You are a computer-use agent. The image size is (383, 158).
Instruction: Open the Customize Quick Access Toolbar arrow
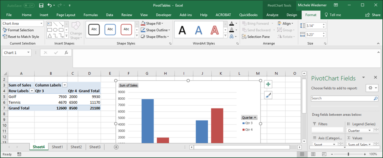(69, 5)
